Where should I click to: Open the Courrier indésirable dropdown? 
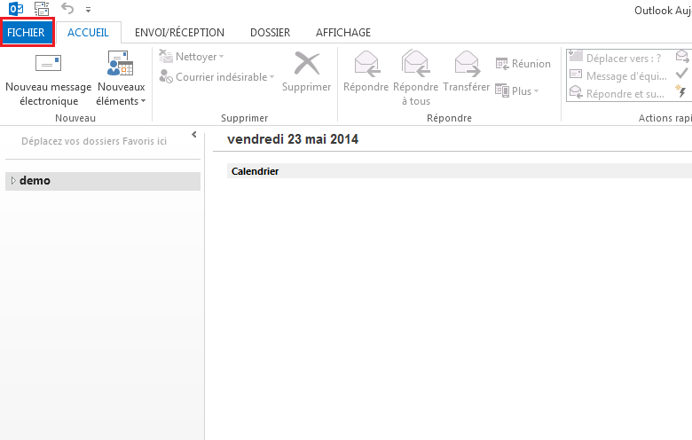(217, 77)
